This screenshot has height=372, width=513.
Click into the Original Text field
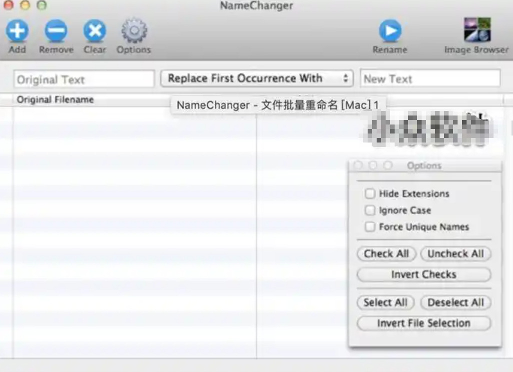[84, 79]
